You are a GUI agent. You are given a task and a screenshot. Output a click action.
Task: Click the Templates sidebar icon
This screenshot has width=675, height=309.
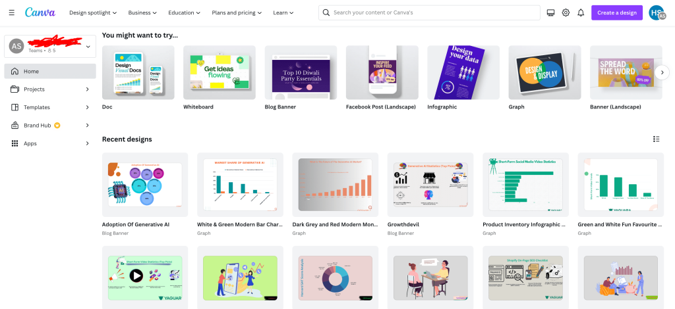(16, 107)
